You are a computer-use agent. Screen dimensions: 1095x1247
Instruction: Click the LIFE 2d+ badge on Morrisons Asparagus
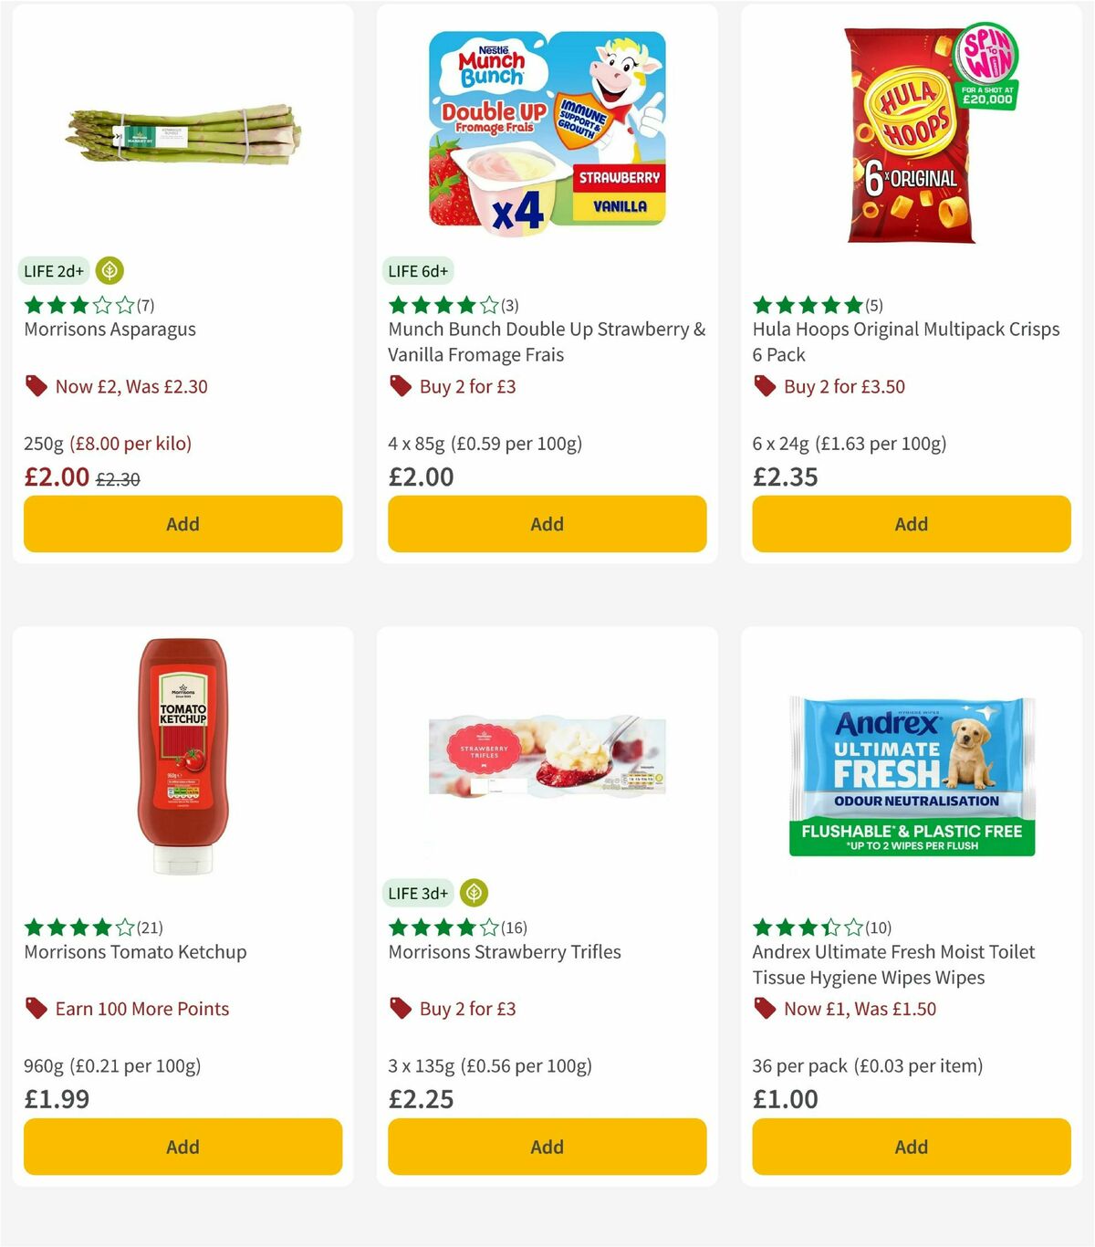coord(52,270)
